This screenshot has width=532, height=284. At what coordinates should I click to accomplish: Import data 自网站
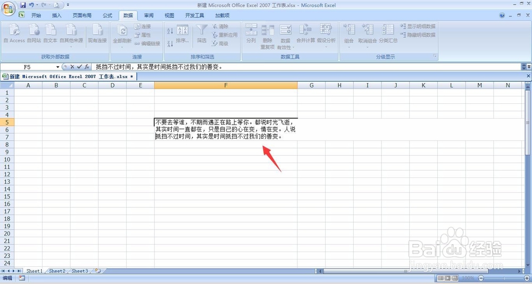[34, 33]
